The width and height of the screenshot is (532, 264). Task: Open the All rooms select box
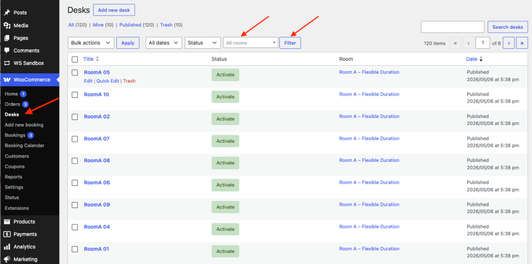(x=251, y=43)
